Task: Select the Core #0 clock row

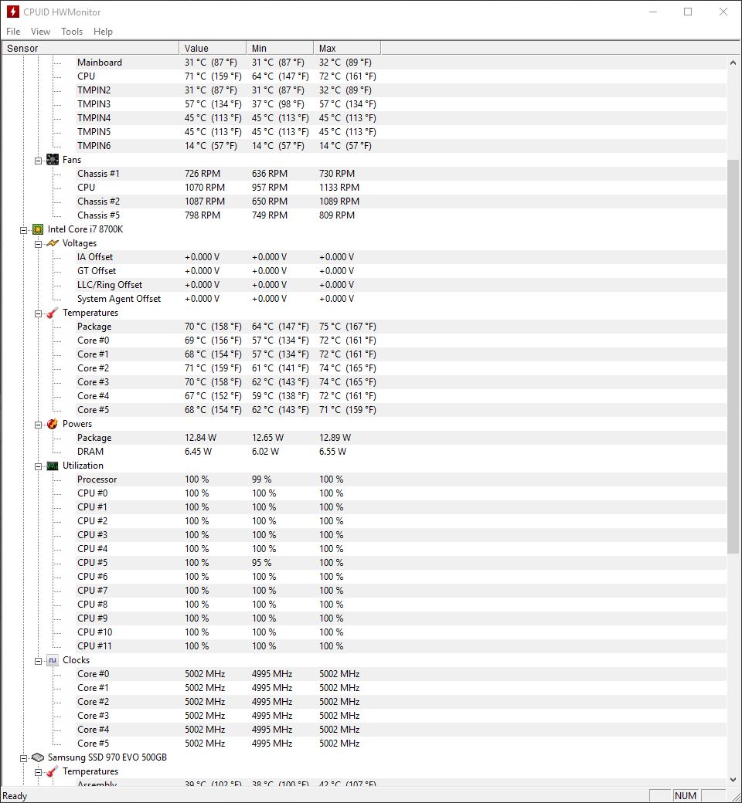Action: [401, 674]
